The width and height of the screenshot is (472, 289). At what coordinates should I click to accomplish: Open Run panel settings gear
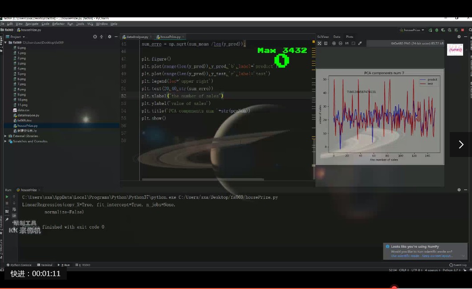[x=459, y=190]
